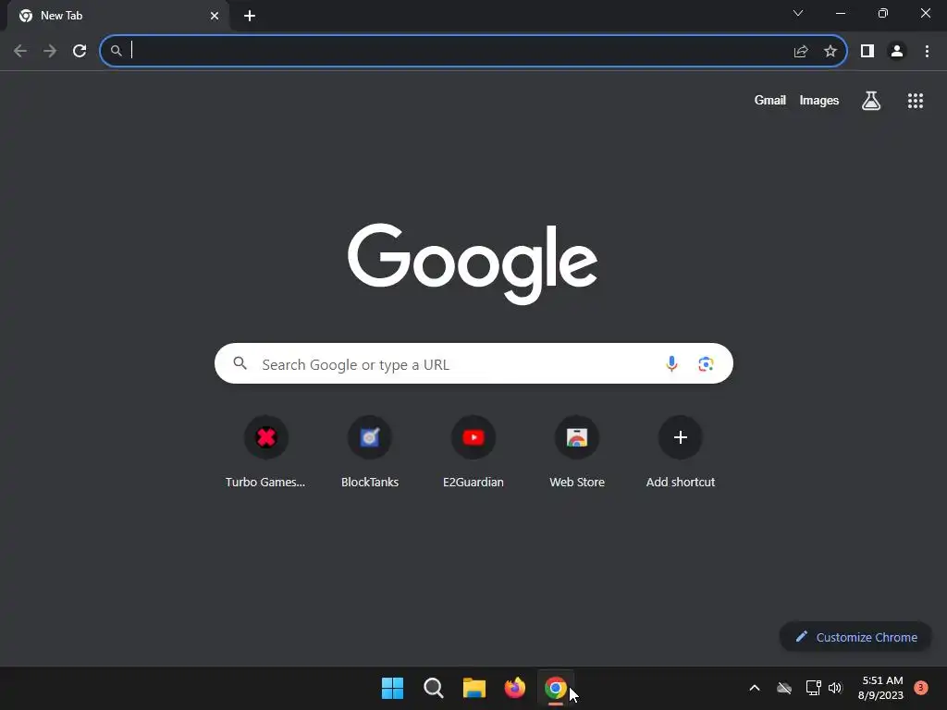
Task: Open the Turbo Games shortcut
Action: [265, 451]
